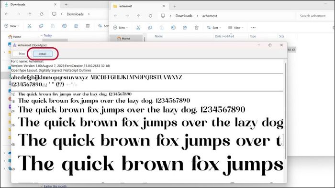
Task: Close the Achemost font viewer window
Action: coord(281,45)
